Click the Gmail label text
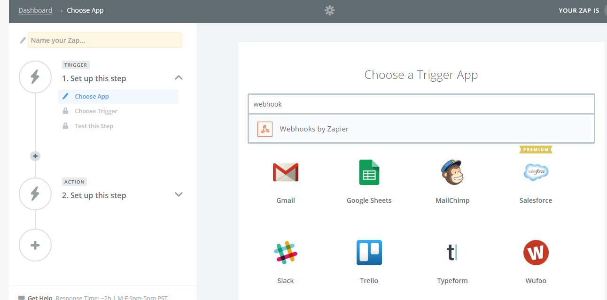Screen dimensions: 607x300 [286, 200]
